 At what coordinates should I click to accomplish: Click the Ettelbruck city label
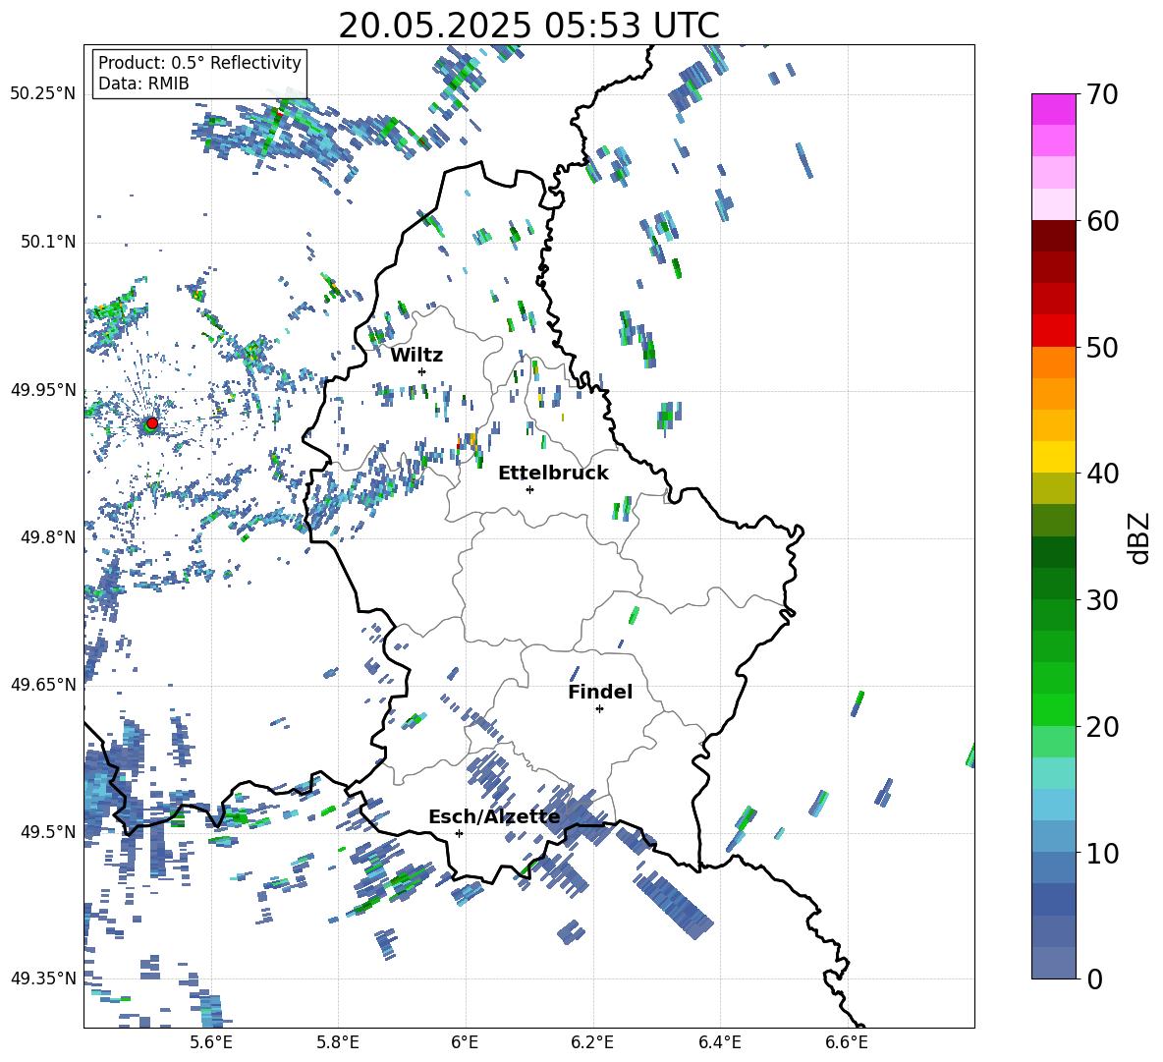(x=553, y=474)
